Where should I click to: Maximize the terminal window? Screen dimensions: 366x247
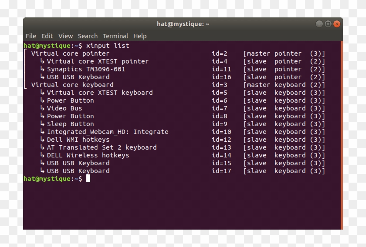point(328,24)
